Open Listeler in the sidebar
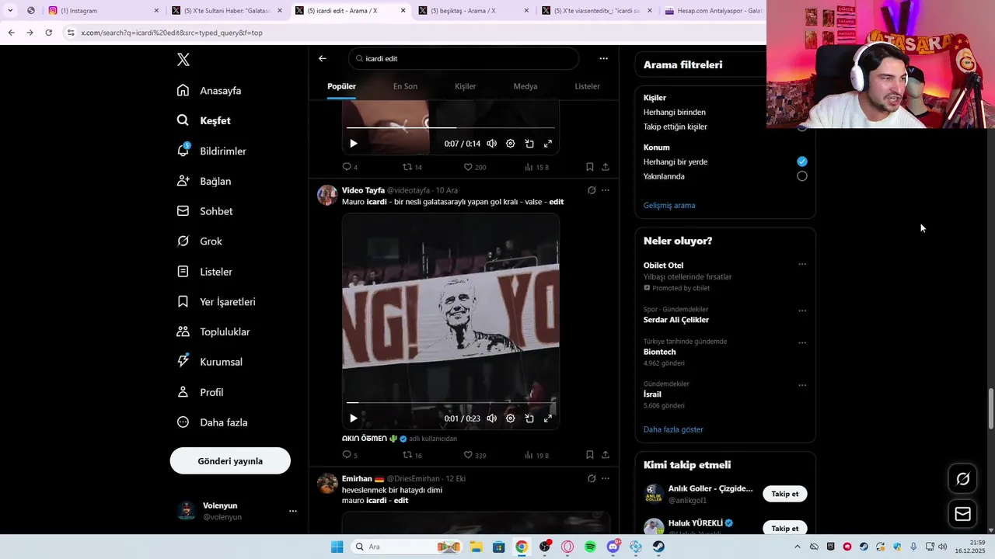The width and height of the screenshot is (995, 559). pos(204,272)
